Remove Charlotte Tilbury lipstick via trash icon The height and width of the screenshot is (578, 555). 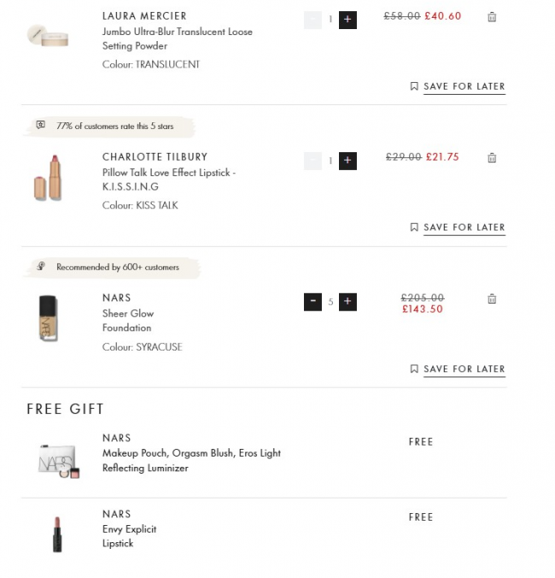(492, 158)
